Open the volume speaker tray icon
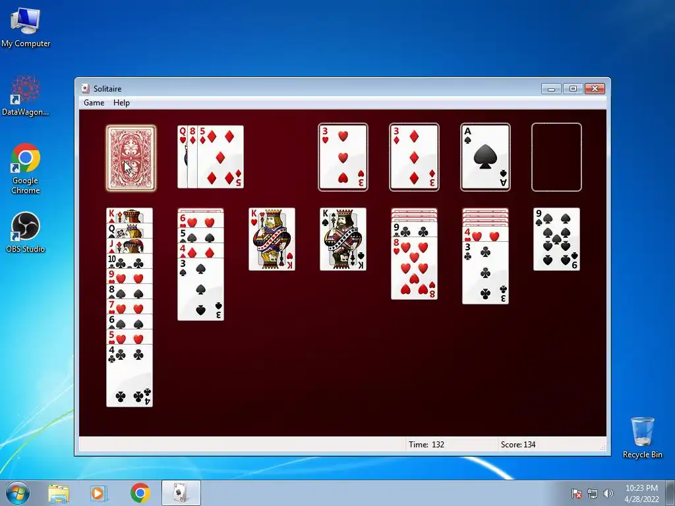675x506 pixels. click(608, 493)
